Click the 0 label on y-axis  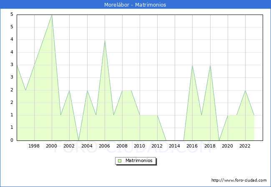13,140
